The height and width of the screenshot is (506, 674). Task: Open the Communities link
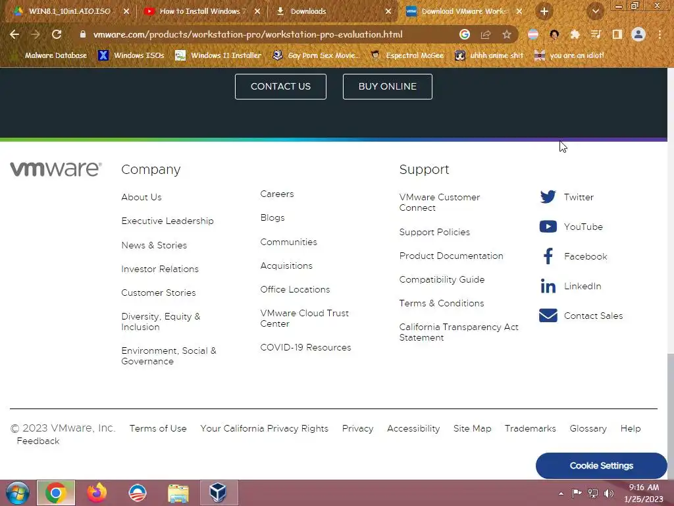288,242
